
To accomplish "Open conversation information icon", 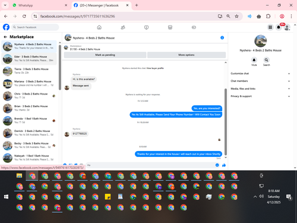I will click(x=222, y=37).
